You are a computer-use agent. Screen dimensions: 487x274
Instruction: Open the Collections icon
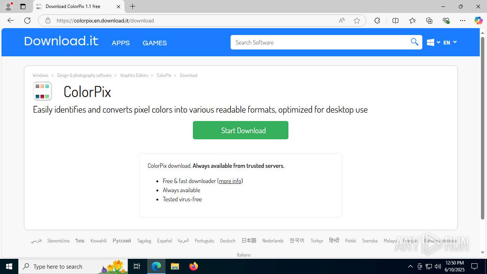pyautogui.click(x=429, y=21)
